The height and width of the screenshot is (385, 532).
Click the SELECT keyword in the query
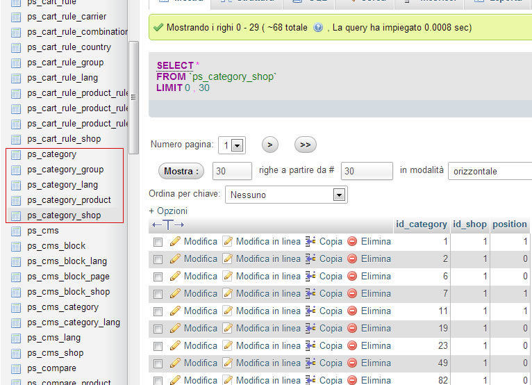pyautogui.click(x=175, y=65)
